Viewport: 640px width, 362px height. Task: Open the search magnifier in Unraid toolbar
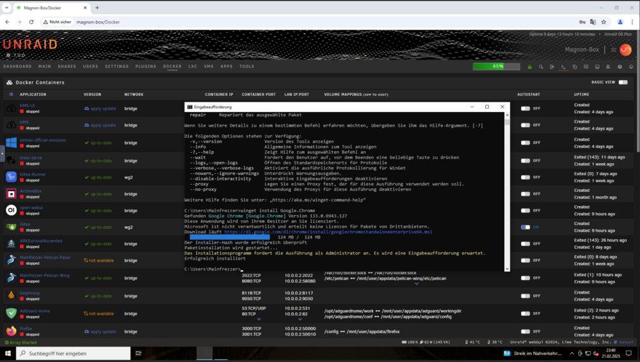(541, 67)
